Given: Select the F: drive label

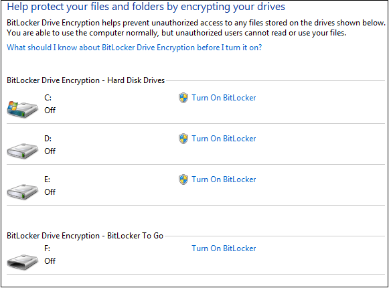Looking at the screenshot, I should click(x=48, y=248).
